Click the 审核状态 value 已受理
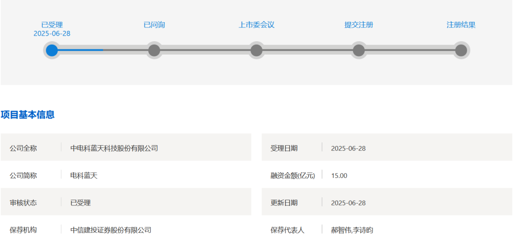This screenshot has height=240, width=513. 80,203
